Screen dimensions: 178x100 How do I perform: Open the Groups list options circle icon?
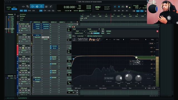pos(15,76)
